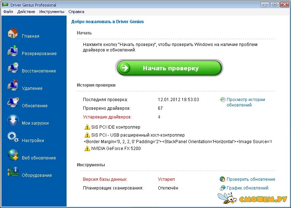291x208 pixels.
Task: Click the date 12.01.2012 18:53:03
Action: click(x=178, y=100)
